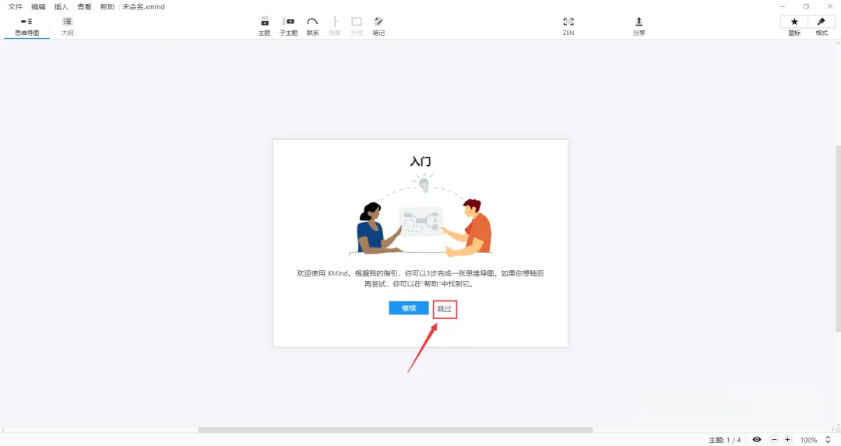The width and height of the screenshot is (841, 446).
Task: Switch to the 思维导图 mind map view
Action: (x=26, y=26)
